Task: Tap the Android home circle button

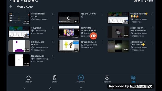Action: pyautogui.click(x=81, y=88)
